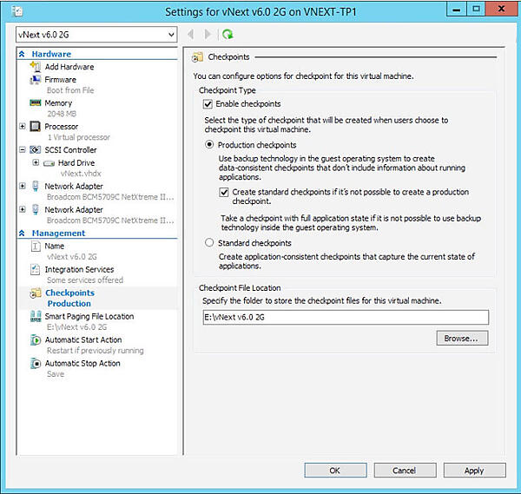Screen dimensions: 521x494
Task: Expand the second Network Adapter tree node
Action: tap(23, 209)
